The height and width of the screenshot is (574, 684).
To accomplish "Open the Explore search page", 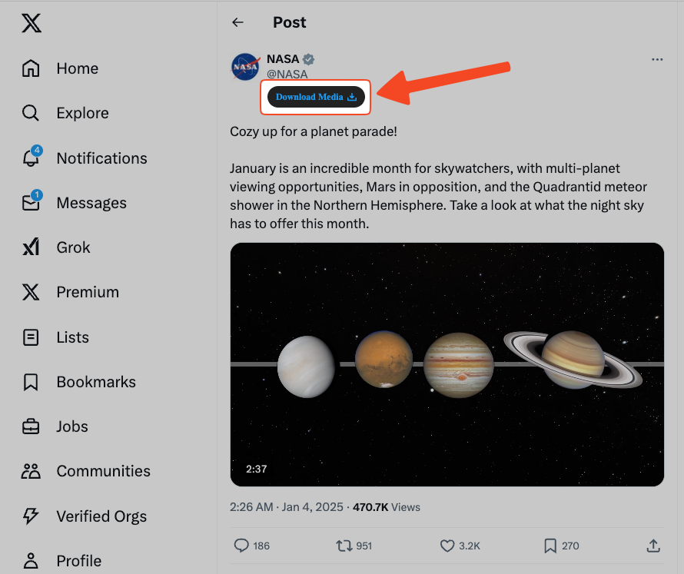I will tap(31, 114).
